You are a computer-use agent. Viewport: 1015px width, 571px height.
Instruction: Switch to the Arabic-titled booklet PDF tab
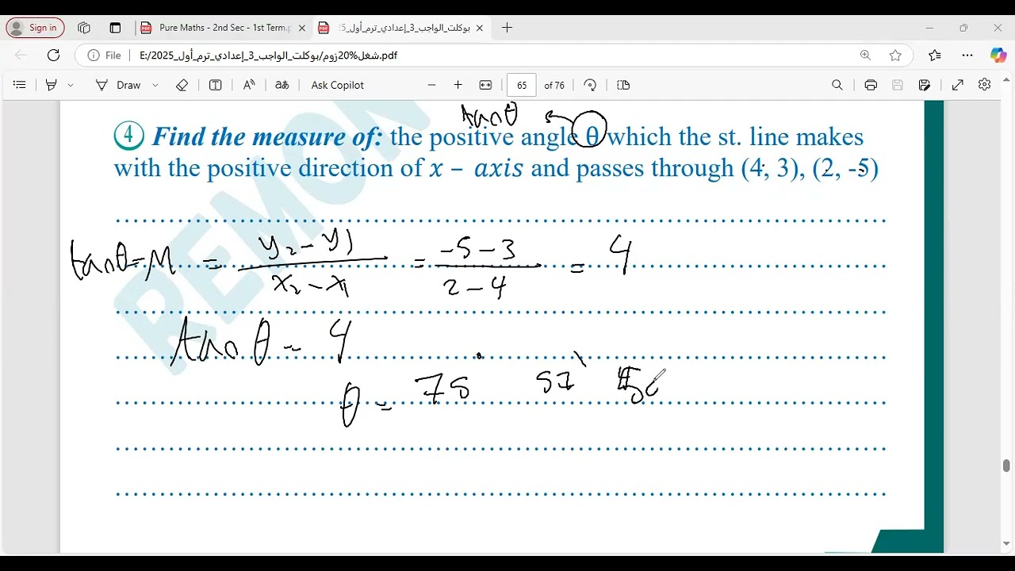tap(401, 28)
